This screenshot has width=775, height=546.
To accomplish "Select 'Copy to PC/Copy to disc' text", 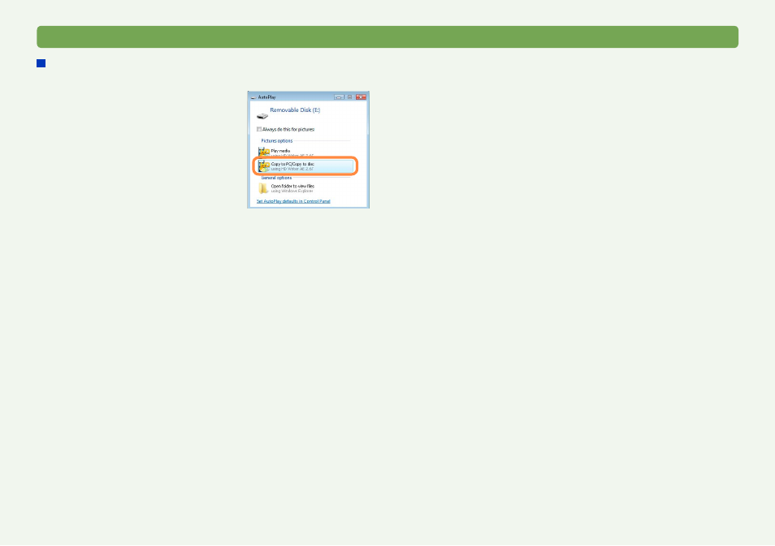I will pos(292,164).
